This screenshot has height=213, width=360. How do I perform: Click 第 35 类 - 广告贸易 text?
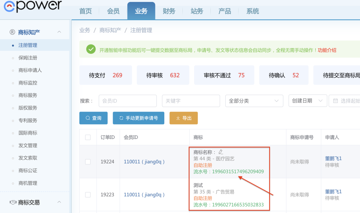[214, 192]
